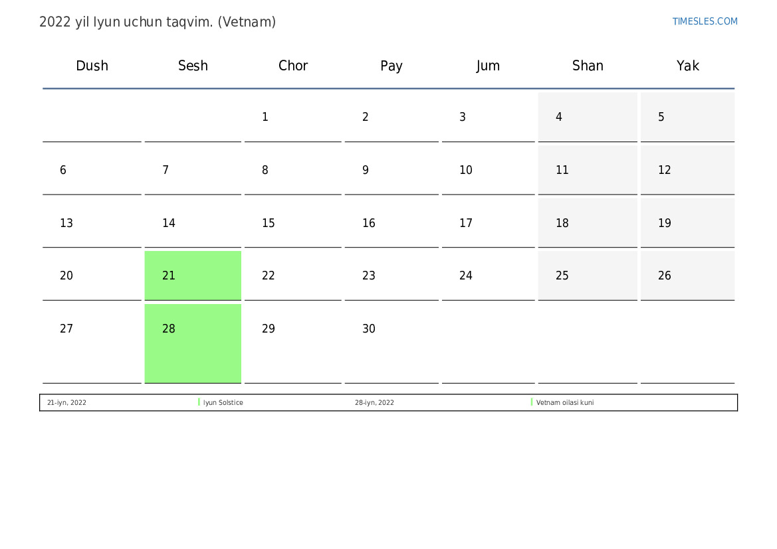Click Saturday day 25 cell
The image size is (777, 549).
[588, 275]
